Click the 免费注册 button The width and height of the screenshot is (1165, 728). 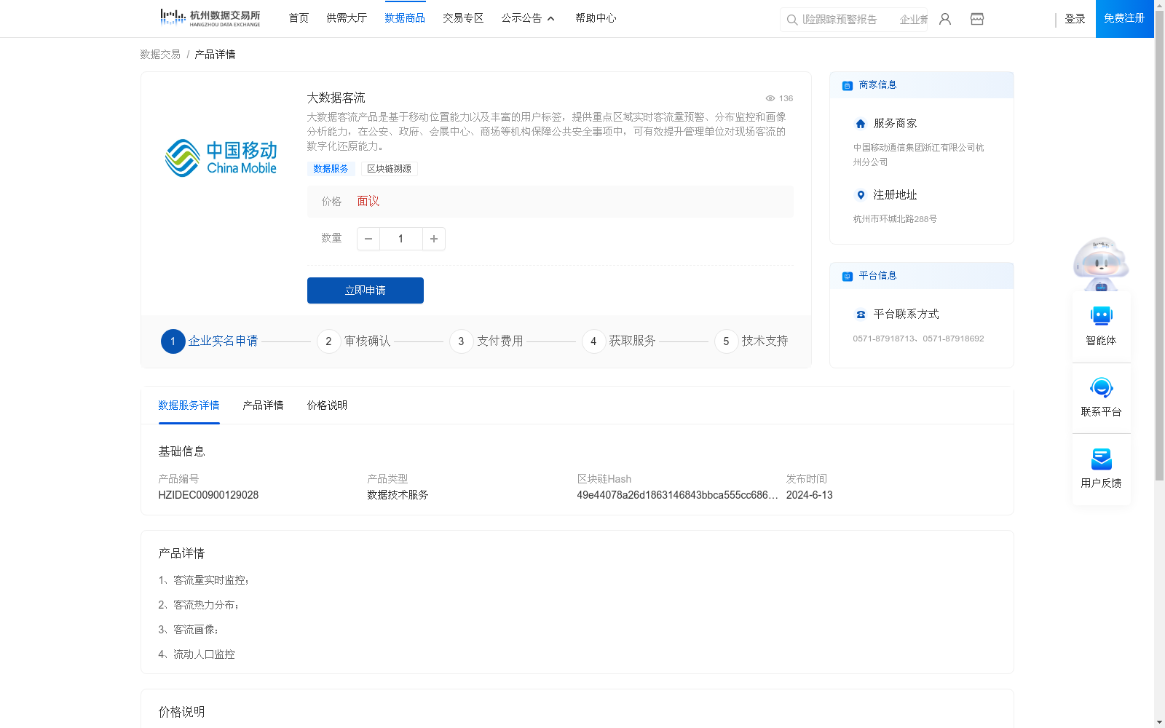pos(1124,18)
